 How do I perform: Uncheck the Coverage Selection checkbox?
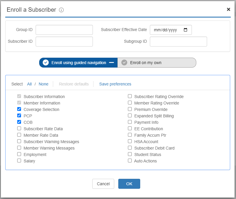(19, 109)
